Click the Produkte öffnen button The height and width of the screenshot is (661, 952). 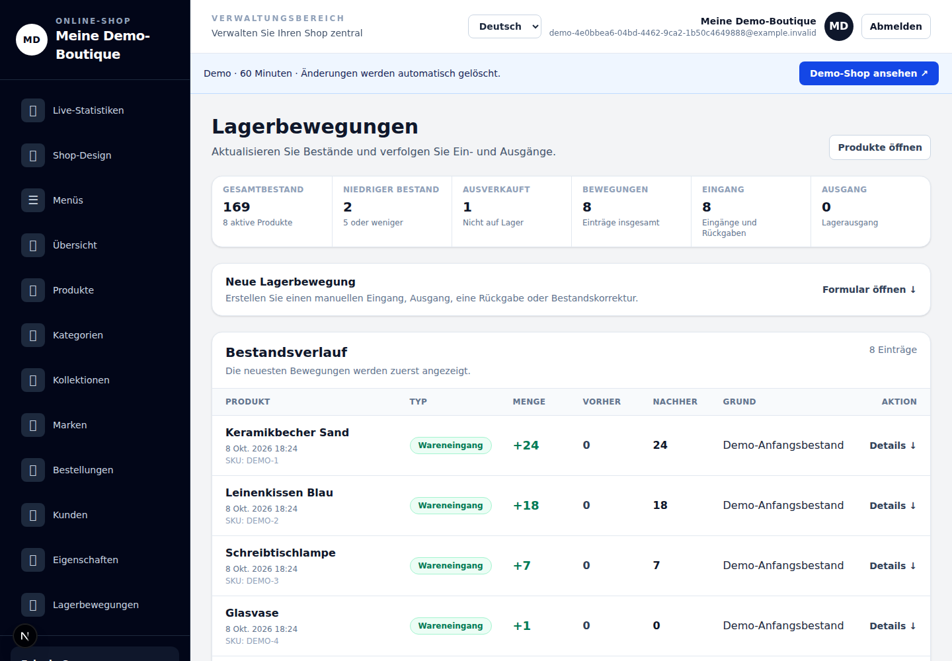880,147
